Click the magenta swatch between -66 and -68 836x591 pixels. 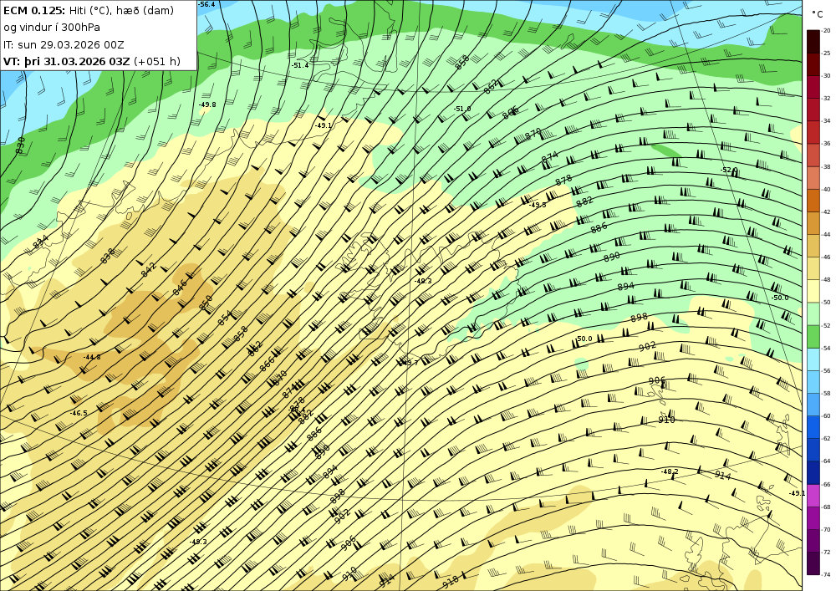pyautogui.click(x=813, y=496)
